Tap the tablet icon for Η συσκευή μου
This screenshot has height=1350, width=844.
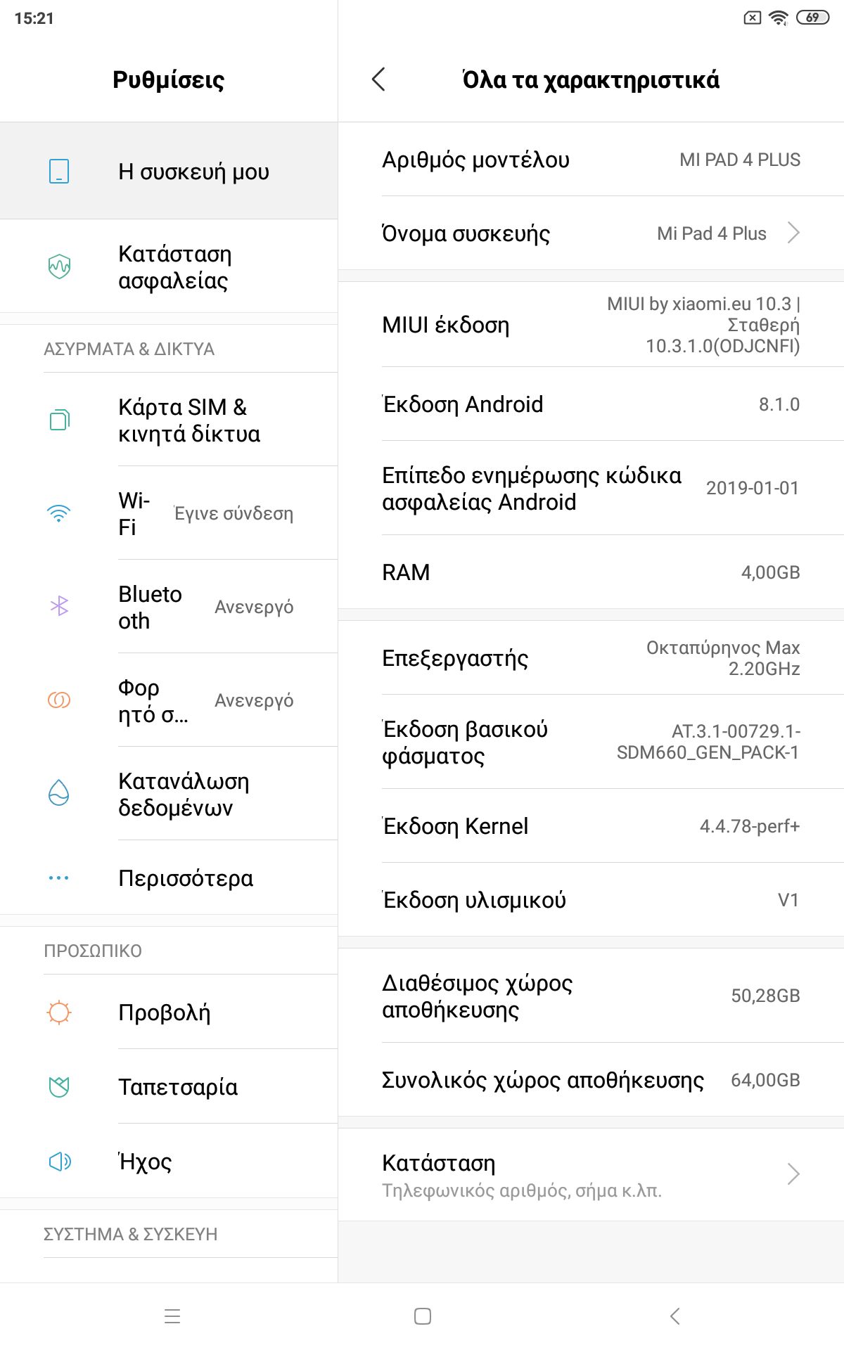[x=59, y=171]
